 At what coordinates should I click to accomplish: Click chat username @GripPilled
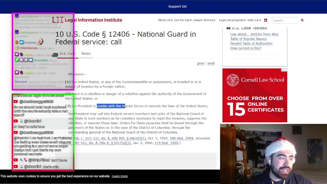[39, 160]
